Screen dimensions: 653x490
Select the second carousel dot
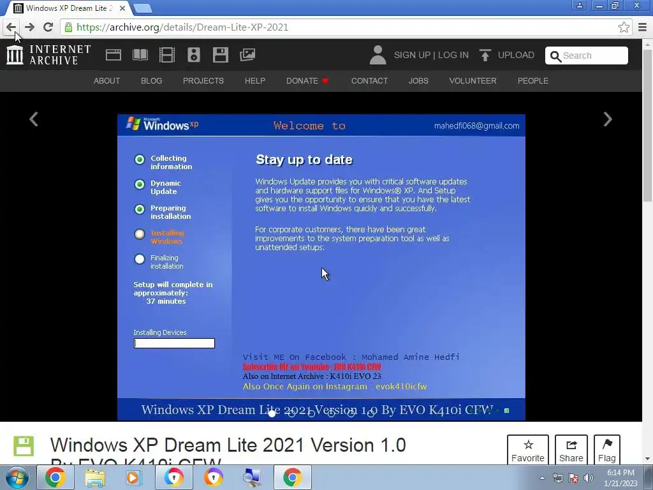coord(291,413)
